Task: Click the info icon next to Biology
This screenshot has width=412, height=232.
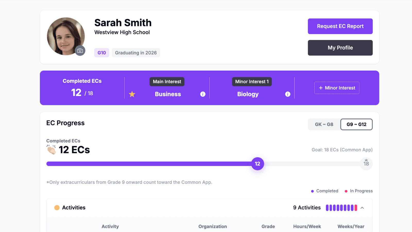Action: point(288,94)
